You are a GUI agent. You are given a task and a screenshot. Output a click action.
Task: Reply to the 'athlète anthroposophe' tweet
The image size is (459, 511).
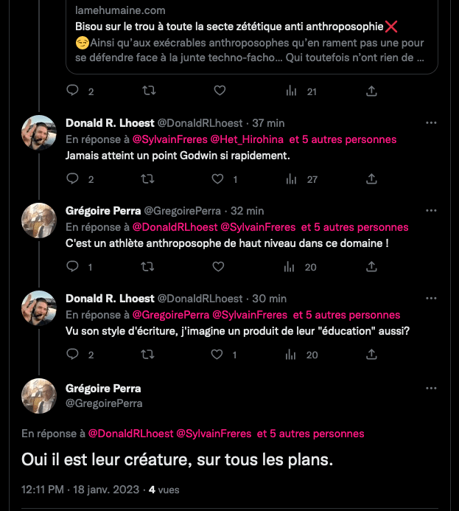click(73, 267)
